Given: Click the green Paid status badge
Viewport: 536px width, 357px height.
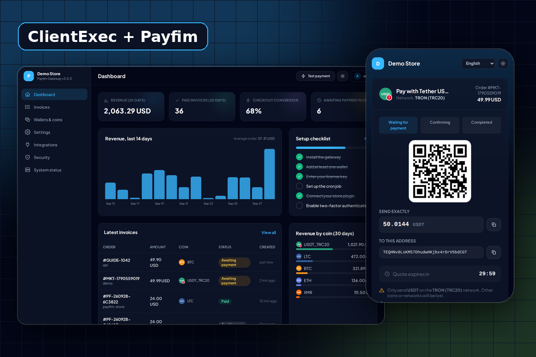Looking at the screenshot, I should coord(225,301).
